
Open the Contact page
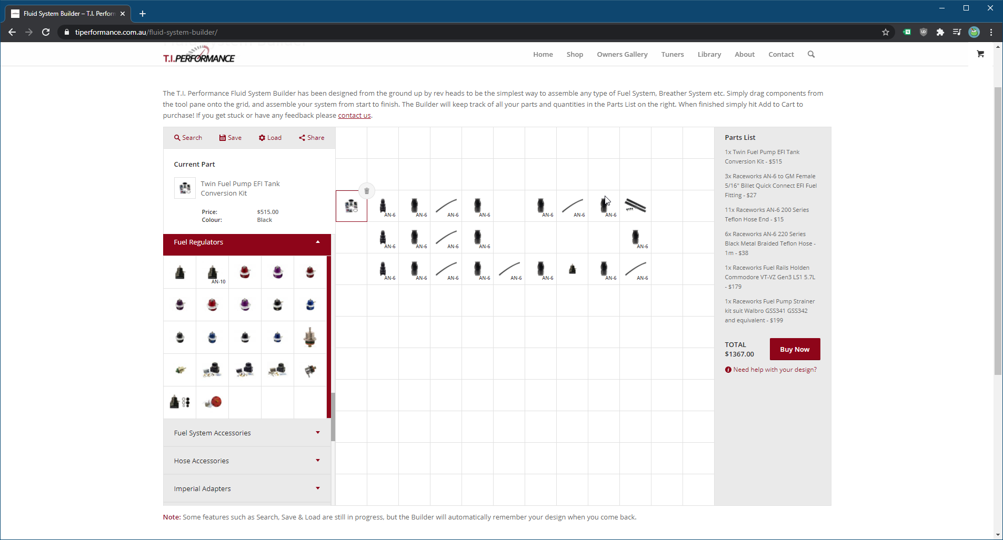[x=781, y=54]
